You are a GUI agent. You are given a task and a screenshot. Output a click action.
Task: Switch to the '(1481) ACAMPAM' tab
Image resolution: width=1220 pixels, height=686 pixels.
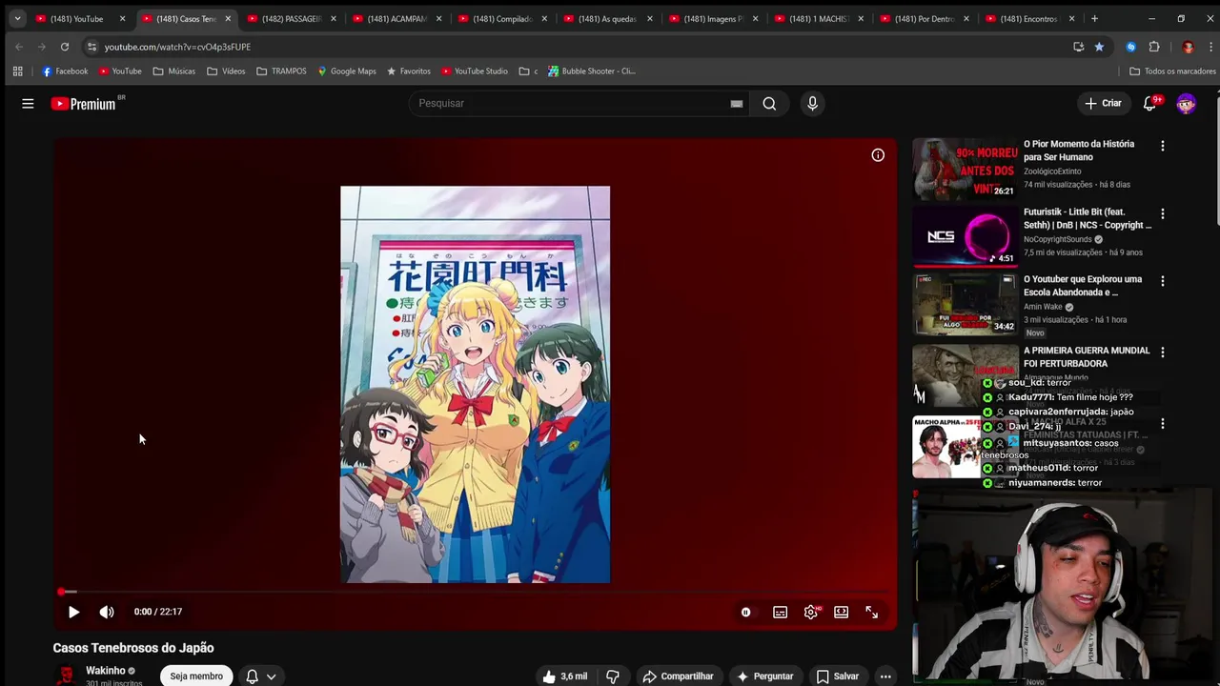tap(396, 18)
